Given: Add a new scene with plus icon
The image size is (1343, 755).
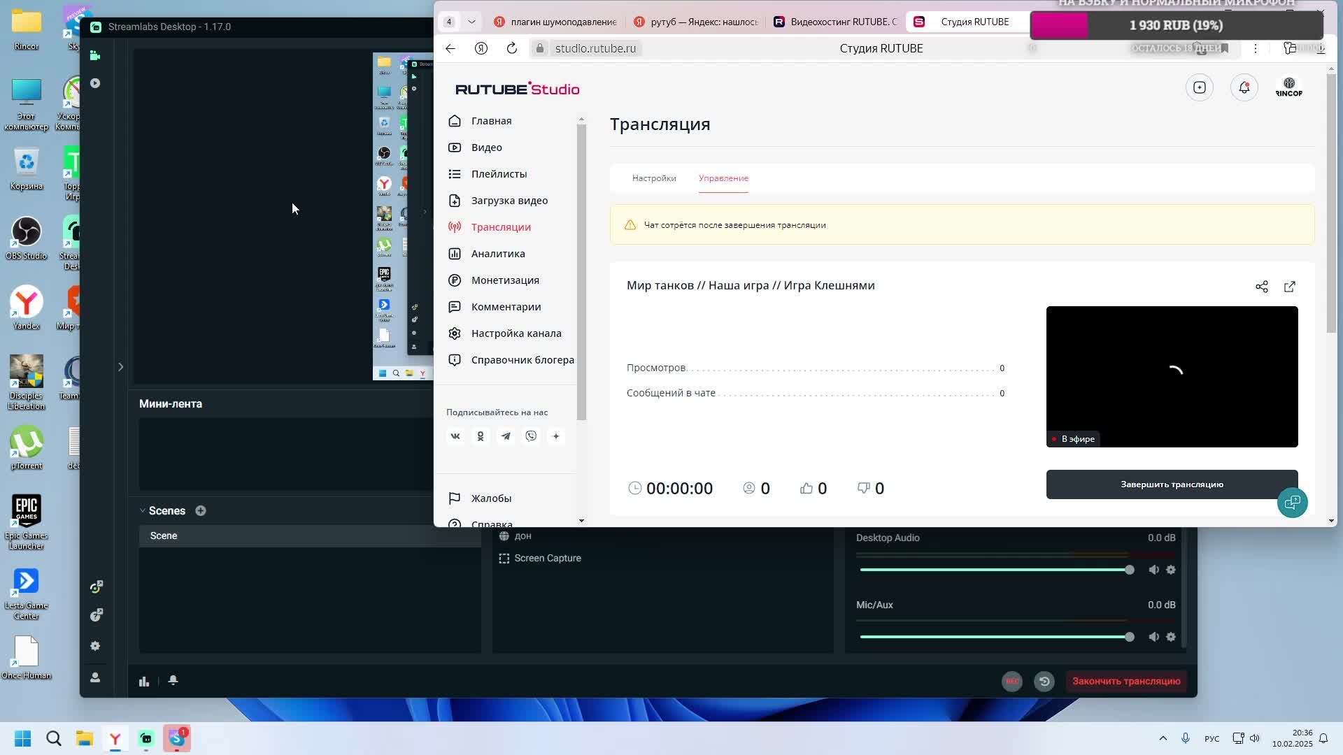Looking at the screenshot, I should pos(201,511).
